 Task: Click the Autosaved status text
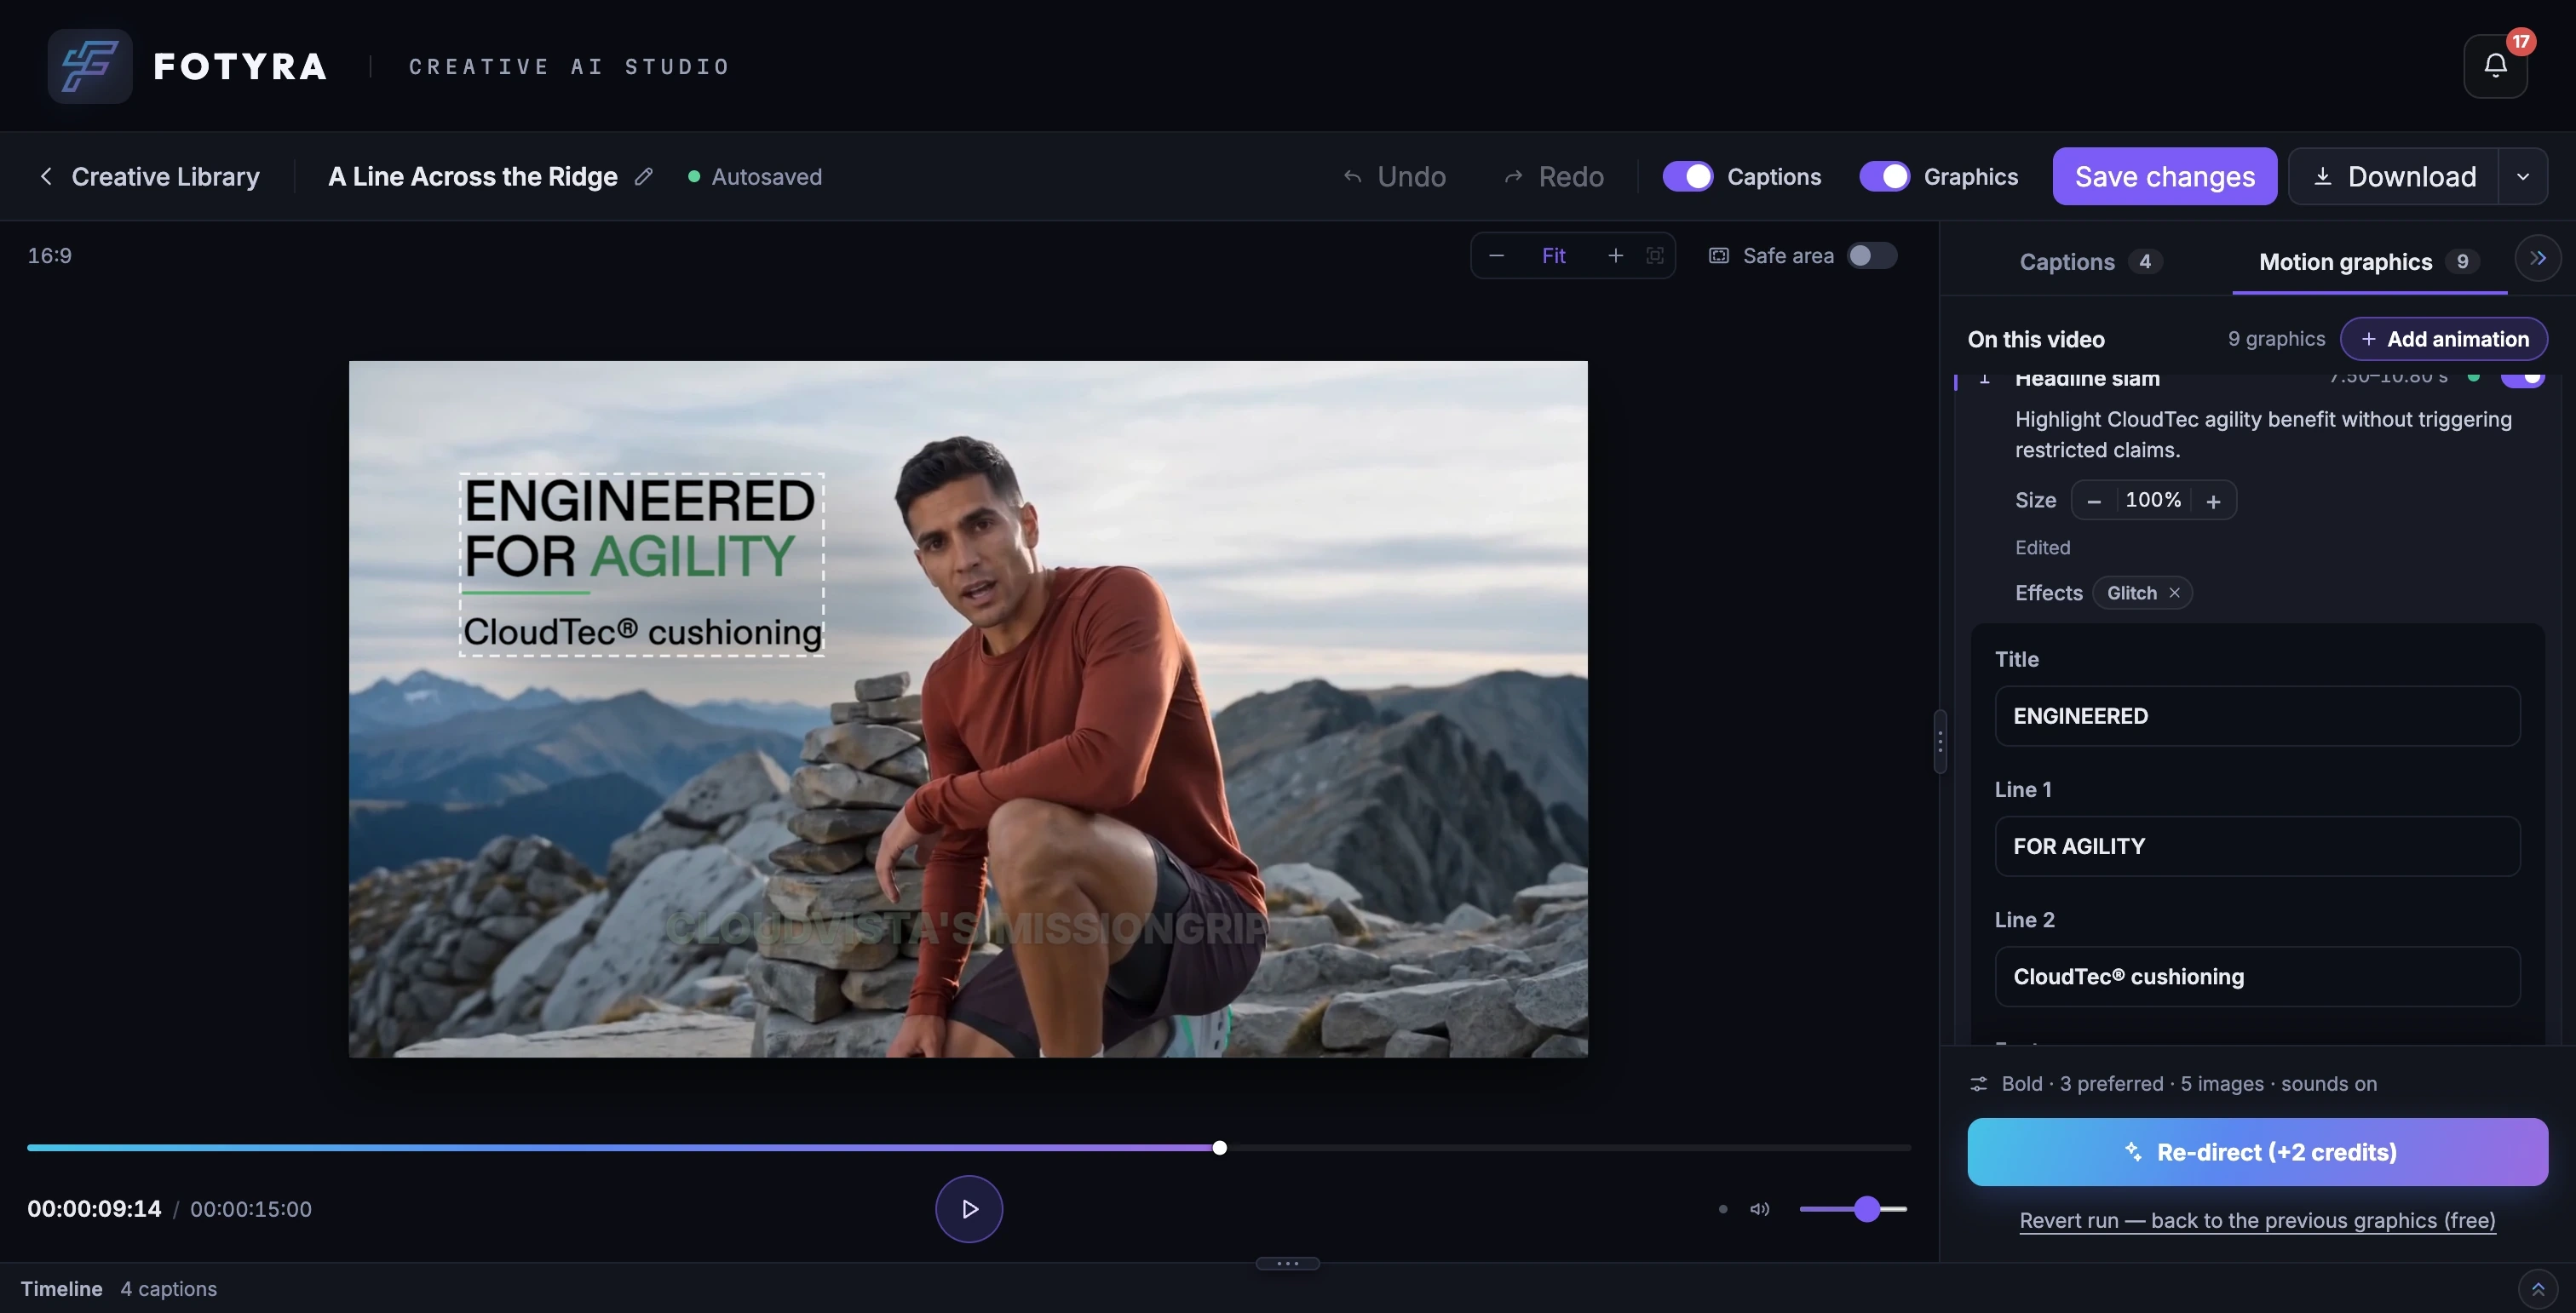click(766, 177)
